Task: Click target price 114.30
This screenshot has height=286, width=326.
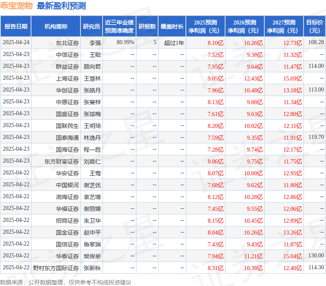Action: 316,268
